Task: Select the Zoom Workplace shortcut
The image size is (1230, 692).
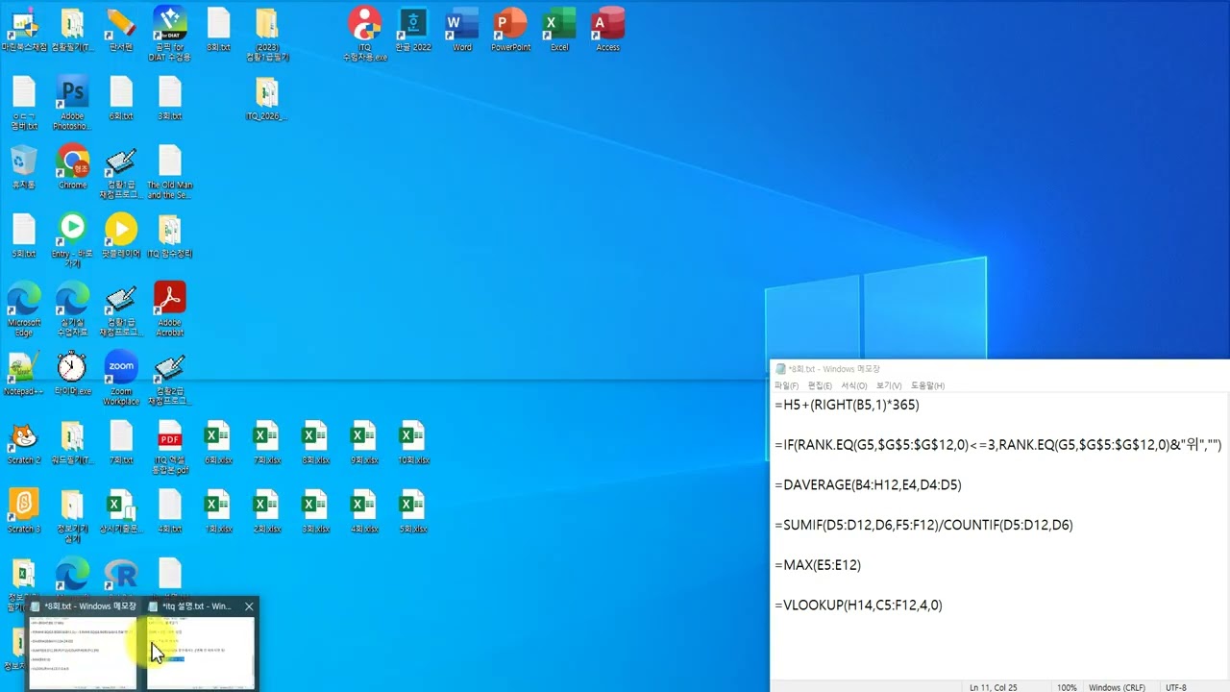Action: point(121,378)
